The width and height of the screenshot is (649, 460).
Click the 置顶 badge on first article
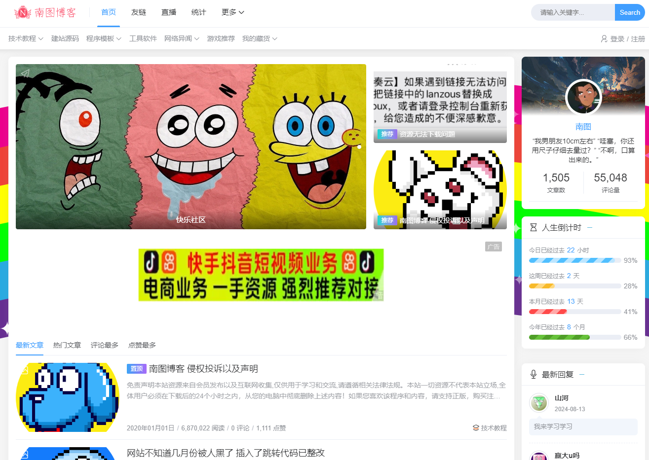tap(137, 369)
